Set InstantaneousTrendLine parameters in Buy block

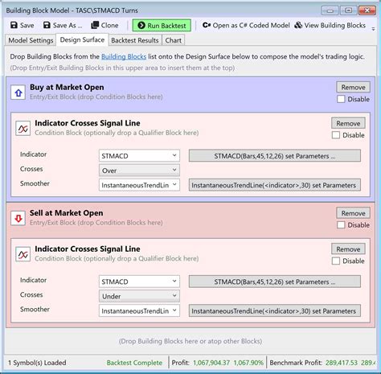275,185
